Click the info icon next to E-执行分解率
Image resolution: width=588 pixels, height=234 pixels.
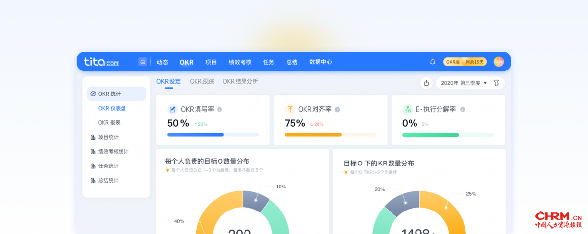pyautogui.click(x=463, y=109)
